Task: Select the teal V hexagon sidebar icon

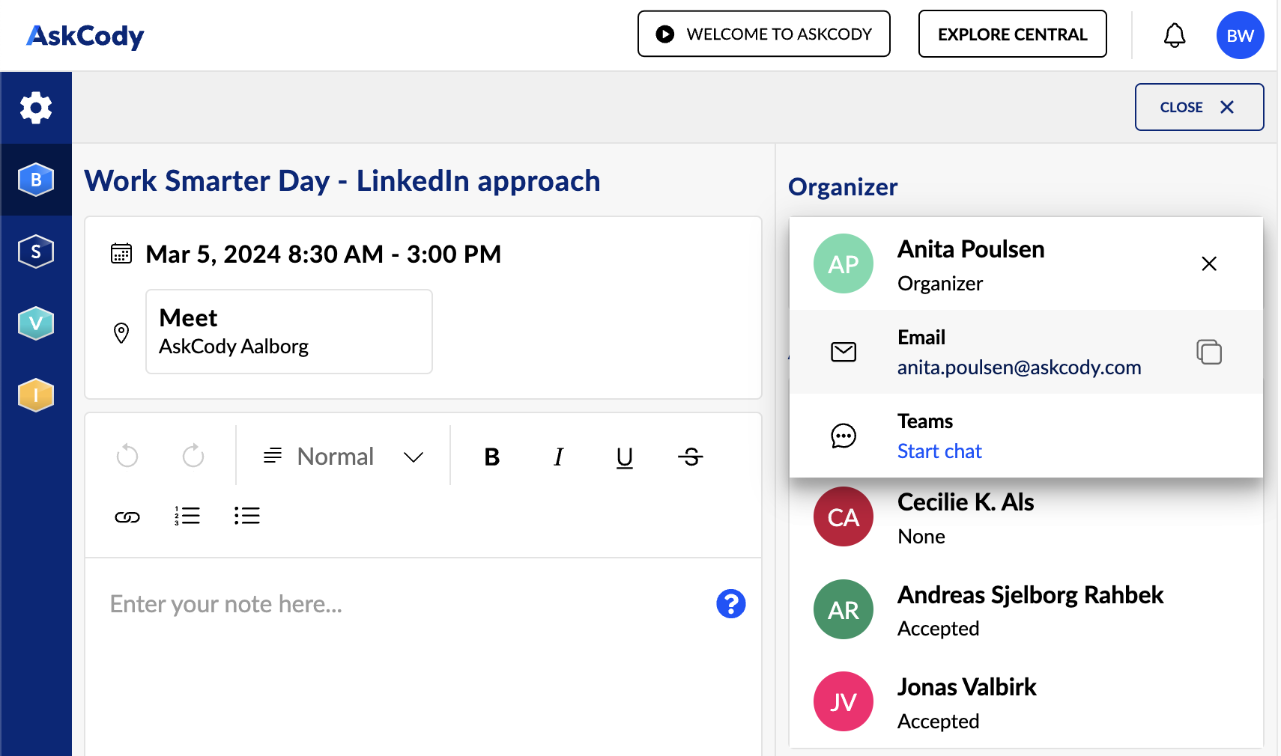Action: point(36,323)
